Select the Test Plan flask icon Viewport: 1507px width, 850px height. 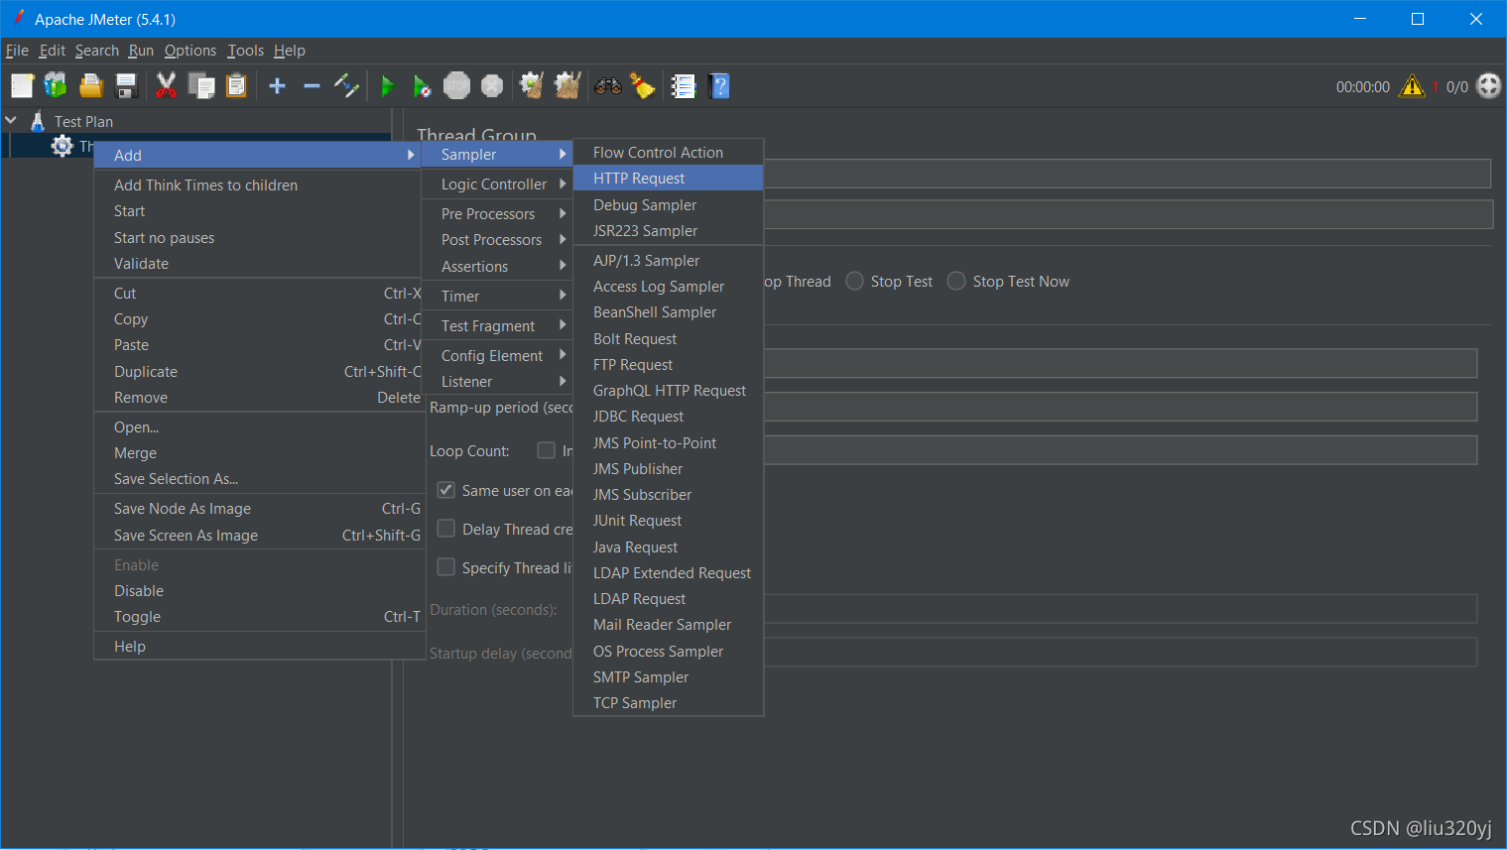[38, 121]
